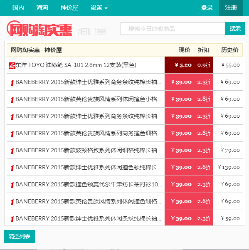Image resolution: width=249 pixels, height=250 pixels.
Task: Open the 神价屋 nav item
Action: pos(69,7)
